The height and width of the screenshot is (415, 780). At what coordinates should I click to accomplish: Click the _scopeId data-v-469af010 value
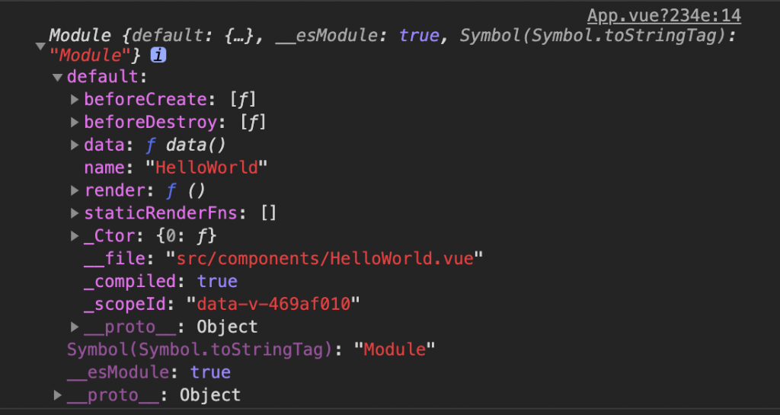point(273,304)
